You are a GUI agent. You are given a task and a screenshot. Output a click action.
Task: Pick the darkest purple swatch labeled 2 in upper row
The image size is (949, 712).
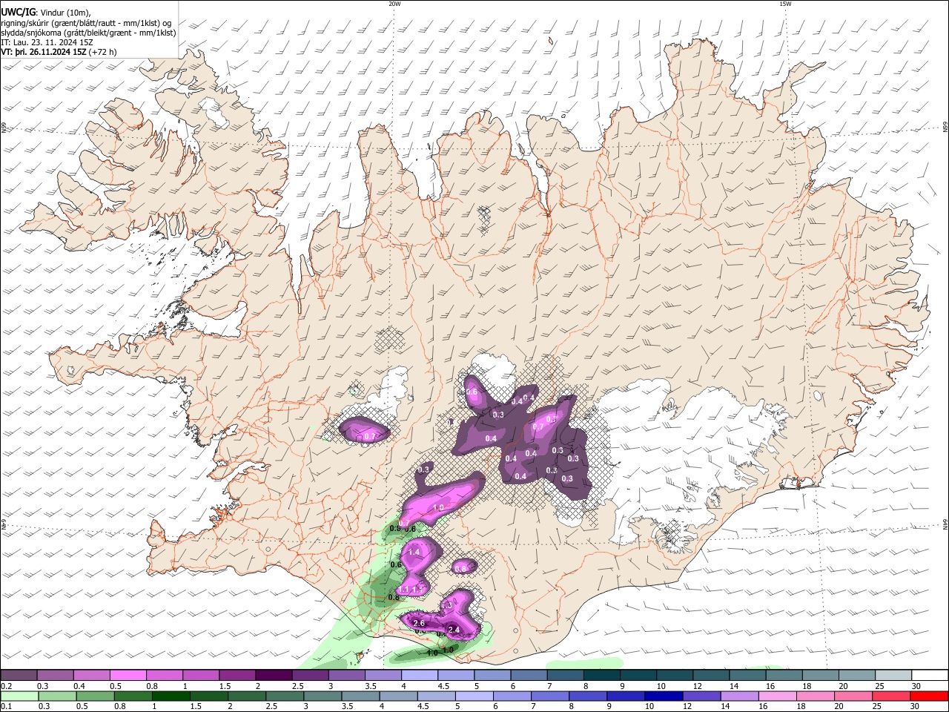274,675
